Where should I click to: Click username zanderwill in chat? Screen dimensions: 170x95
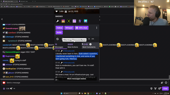7,45
